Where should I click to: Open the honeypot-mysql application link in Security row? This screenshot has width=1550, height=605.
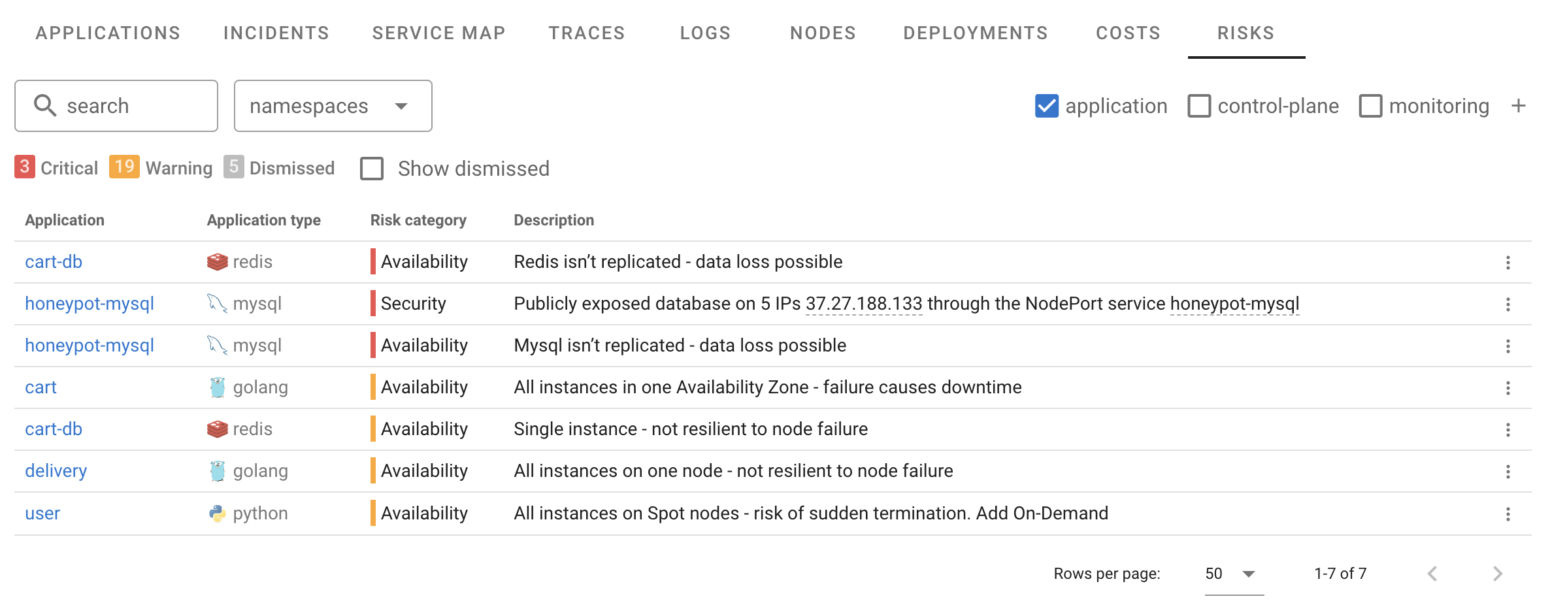[x=90, y=304]
